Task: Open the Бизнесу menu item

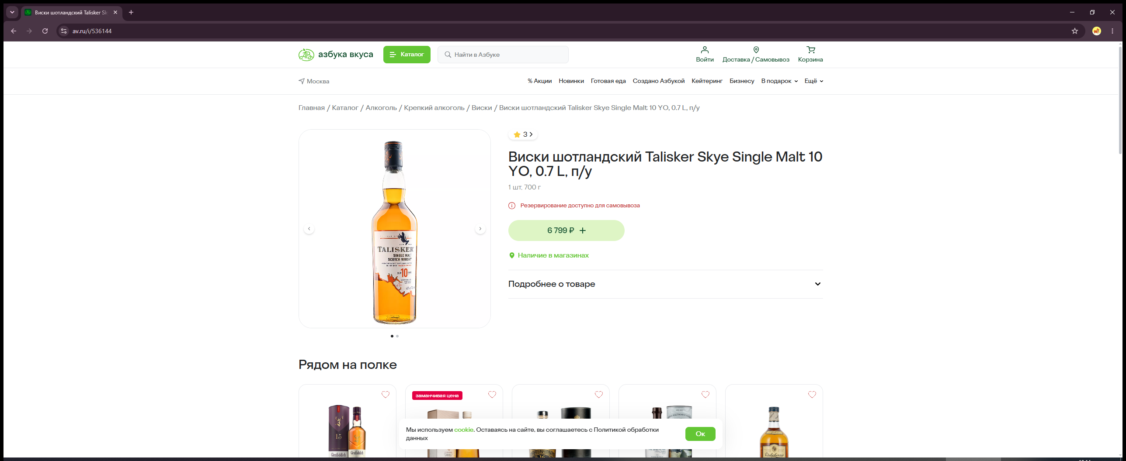Action: (x=742, y=81)
